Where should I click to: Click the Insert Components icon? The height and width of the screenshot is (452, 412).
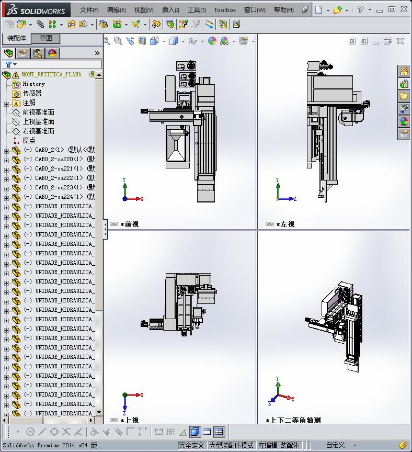point(21,24)
